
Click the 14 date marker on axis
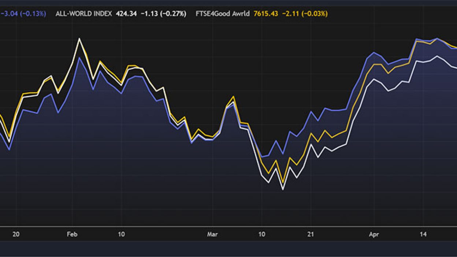423,234
